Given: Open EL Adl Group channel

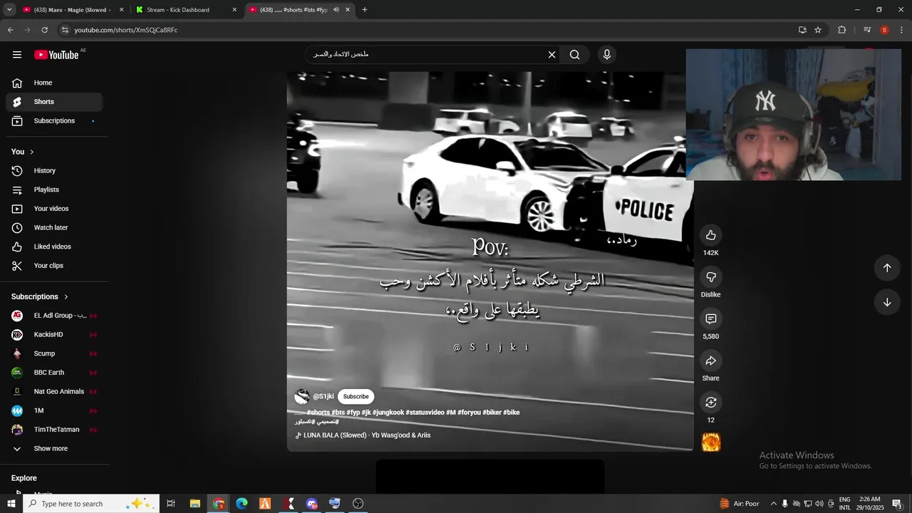Looking at the screenshot, I should (54, 316).
